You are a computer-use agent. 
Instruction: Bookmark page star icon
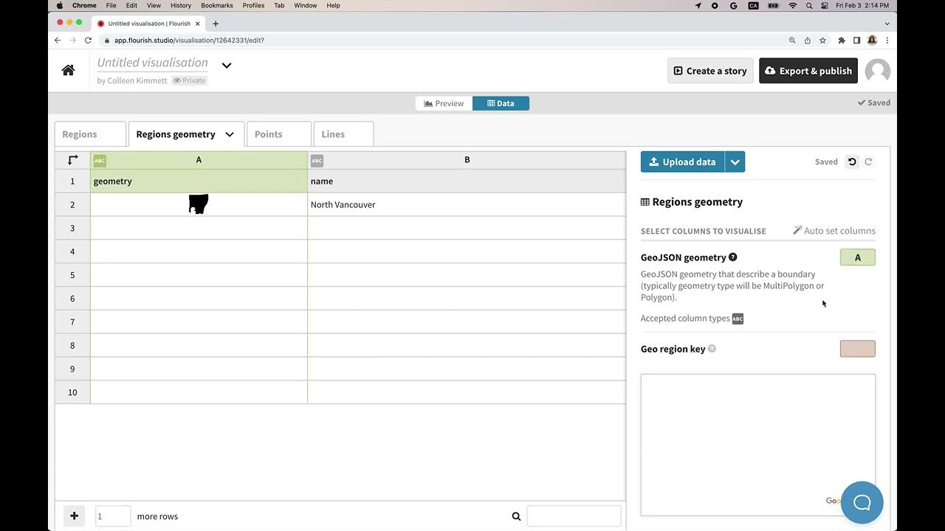click(x=822, y=41)
